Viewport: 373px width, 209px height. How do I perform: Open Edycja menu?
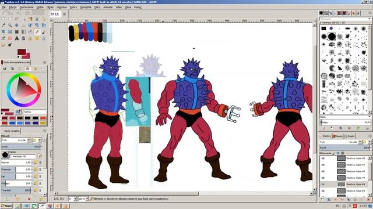[13, 8]
